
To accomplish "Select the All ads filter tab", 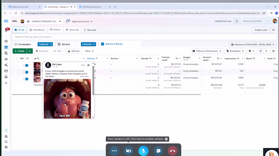I will point(19,30).
